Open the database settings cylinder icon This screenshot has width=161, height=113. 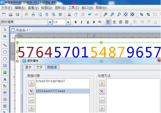pyautogui.click(x=47, y=14)
